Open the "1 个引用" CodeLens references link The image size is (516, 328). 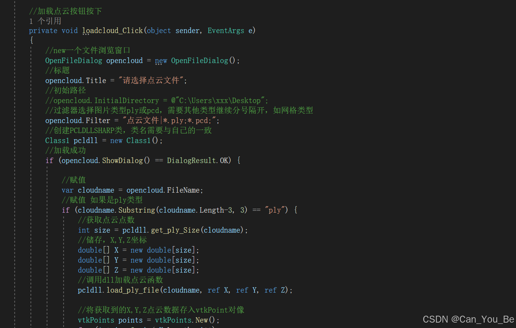coord(45,21)
